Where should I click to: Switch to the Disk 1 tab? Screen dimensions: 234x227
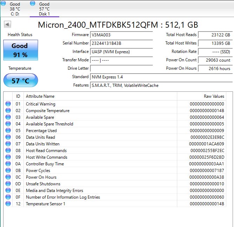coord(44,9)
